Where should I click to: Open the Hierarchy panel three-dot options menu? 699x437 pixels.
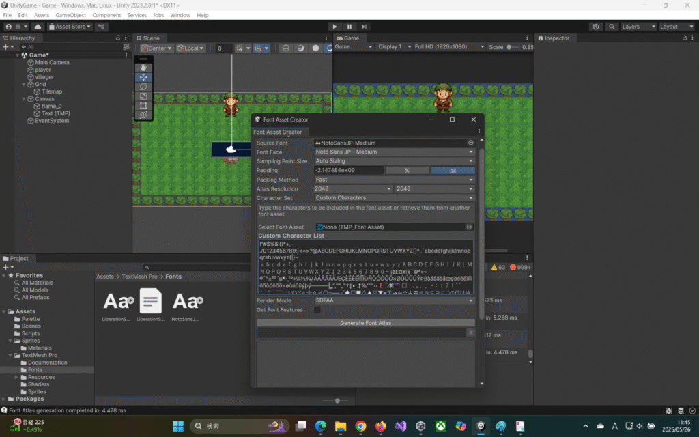[x=126, y=38]
